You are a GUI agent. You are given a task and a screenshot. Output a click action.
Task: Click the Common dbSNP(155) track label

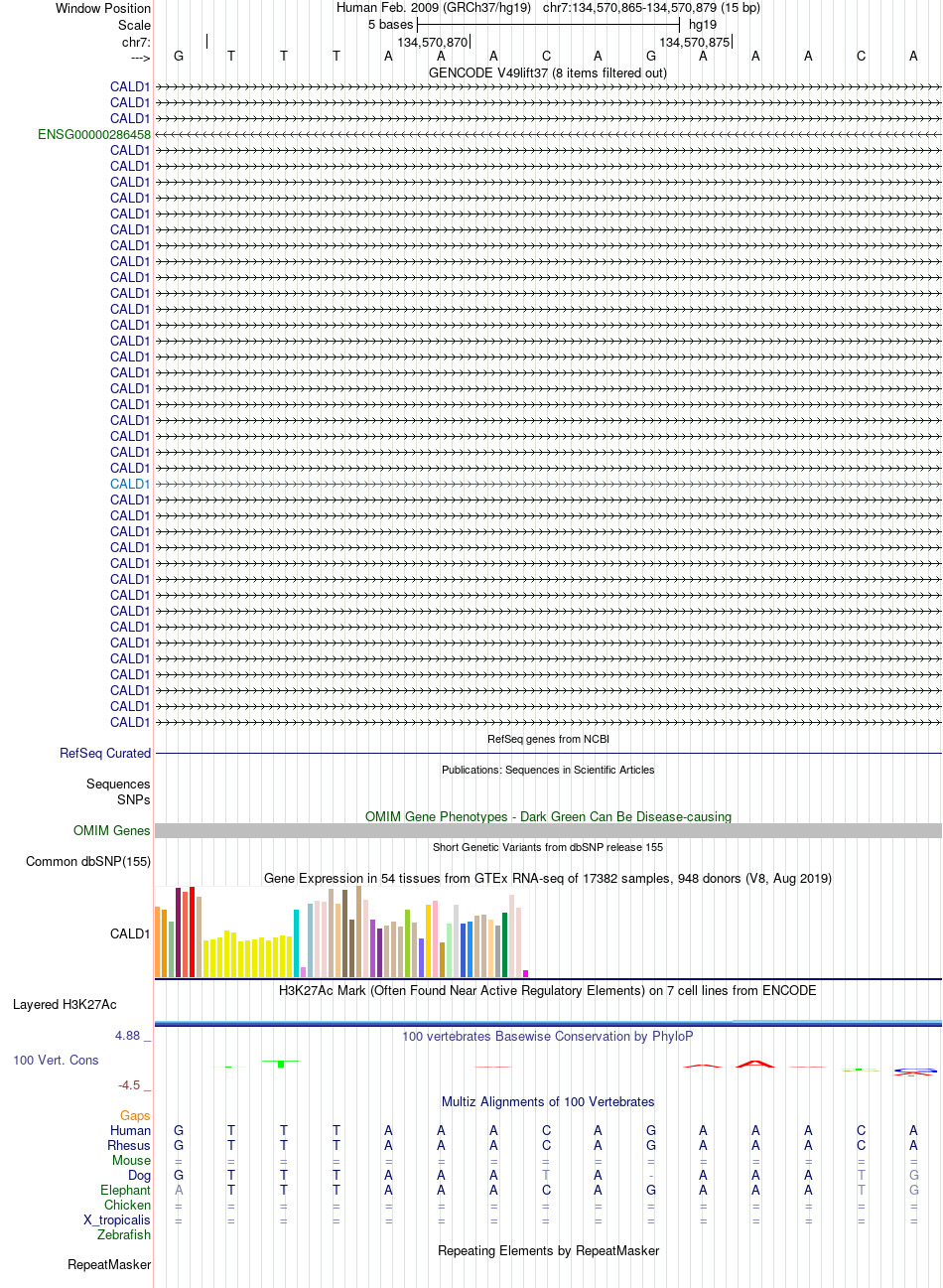point(88,862)
